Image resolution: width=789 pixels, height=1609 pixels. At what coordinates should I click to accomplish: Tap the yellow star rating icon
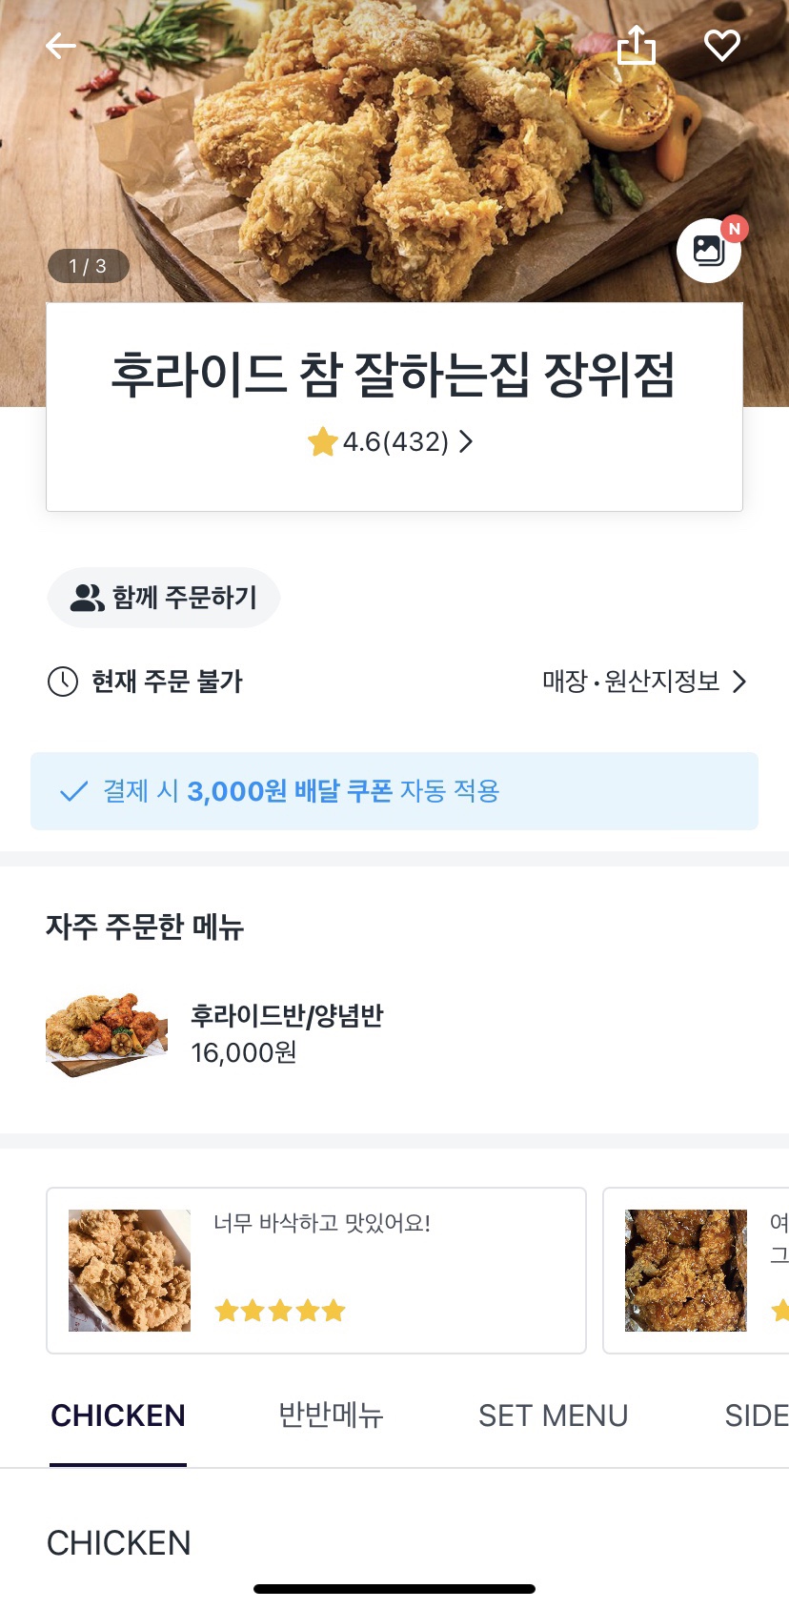[322, 442]
